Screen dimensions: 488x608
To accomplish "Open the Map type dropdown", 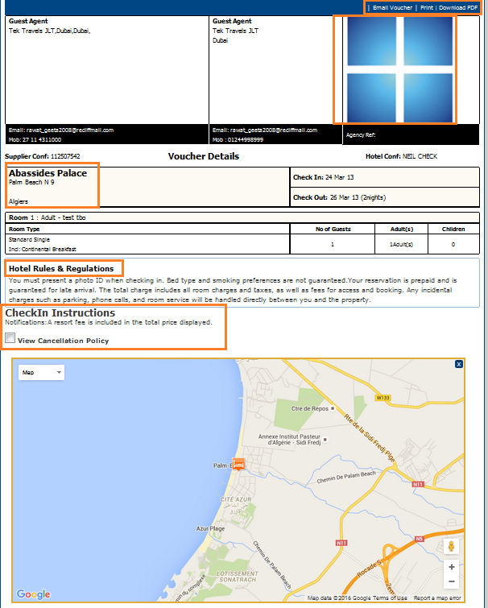I will pos(43,373).
